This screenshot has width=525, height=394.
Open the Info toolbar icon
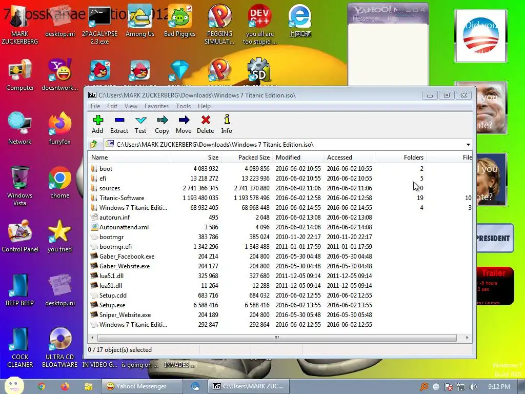(227, 124)
